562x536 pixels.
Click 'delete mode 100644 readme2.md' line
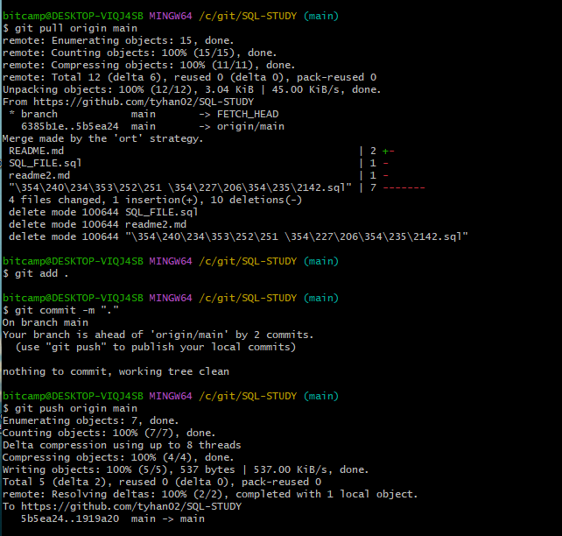coord(97,224)
